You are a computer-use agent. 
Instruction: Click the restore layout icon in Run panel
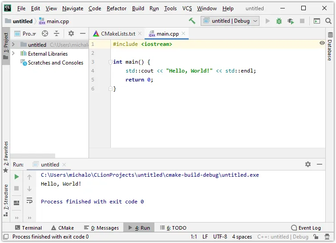[x=16, y=202]
